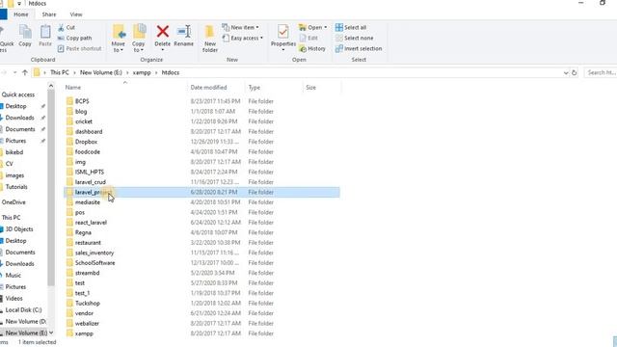Image resolution: width=617 pixels, height=347 pixels.
Task: Select Tutorials in navigation pane
Action: 16,187
